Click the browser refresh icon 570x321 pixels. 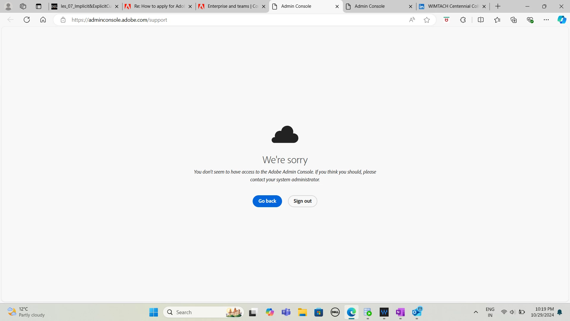(x=27, y=20)
